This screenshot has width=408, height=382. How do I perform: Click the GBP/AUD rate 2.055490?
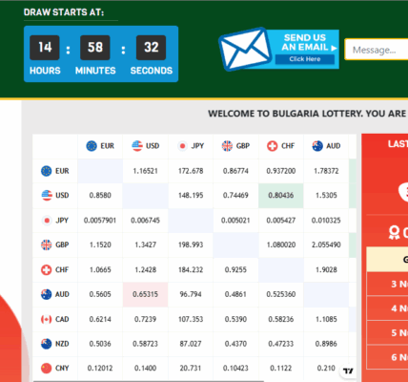(326, 244)
